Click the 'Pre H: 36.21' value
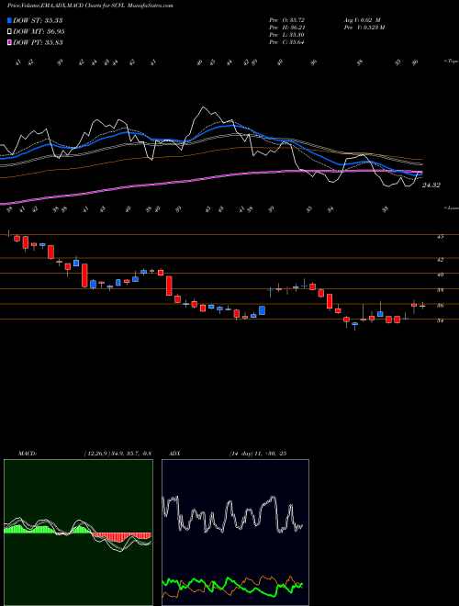The width and height of the screenshot is (459, 606). 287,28
